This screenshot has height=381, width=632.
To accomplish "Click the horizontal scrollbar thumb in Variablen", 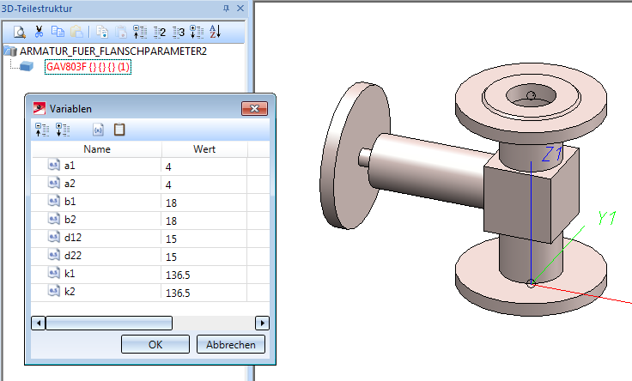I will tap(109, 323).
